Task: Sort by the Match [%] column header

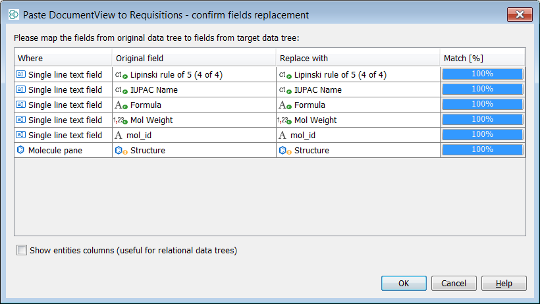Action: pos(482,59)
